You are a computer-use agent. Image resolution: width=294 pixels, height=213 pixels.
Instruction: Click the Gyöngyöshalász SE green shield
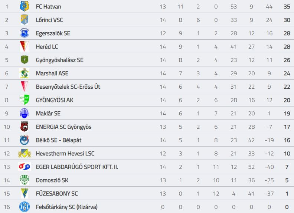coord(24,60)
